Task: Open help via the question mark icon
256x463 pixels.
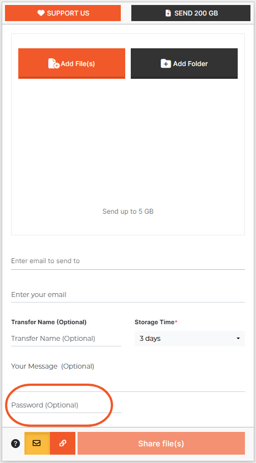Action: 16,443
